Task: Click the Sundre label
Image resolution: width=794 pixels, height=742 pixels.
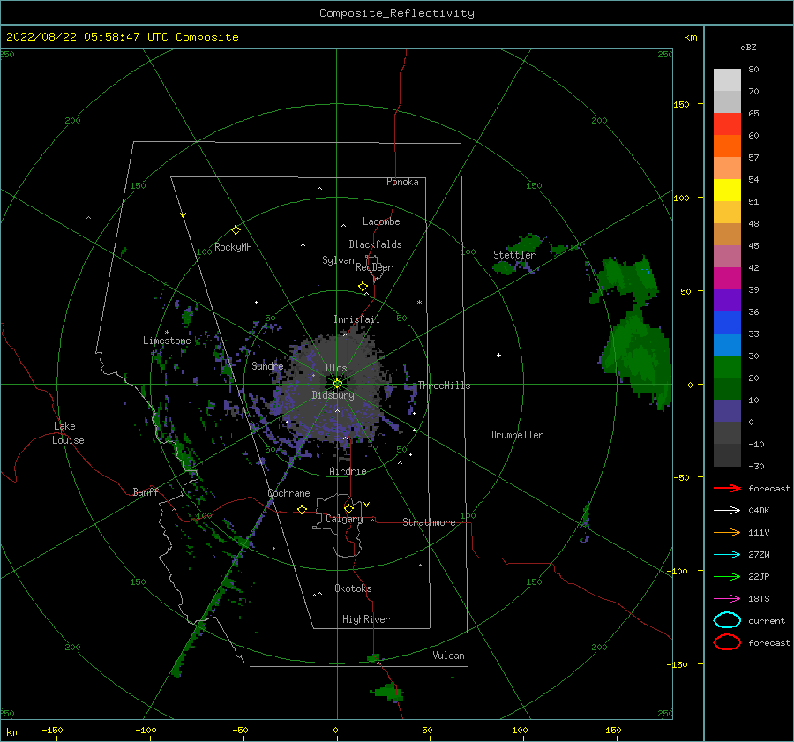Action: tap(267, 365)
